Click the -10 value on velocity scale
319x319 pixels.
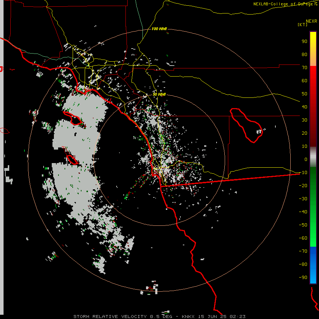tap(303, 173)
